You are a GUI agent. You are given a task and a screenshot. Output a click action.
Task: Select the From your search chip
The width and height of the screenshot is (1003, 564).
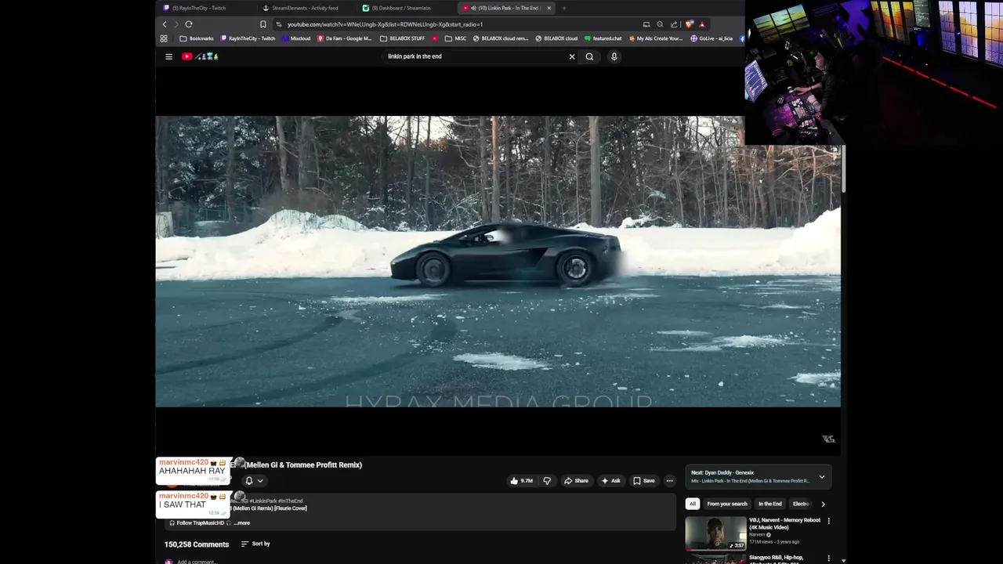[727, 504]
